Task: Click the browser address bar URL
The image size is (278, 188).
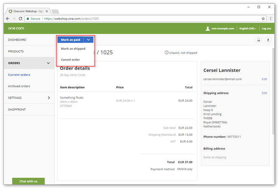Action: pos(71,19)
